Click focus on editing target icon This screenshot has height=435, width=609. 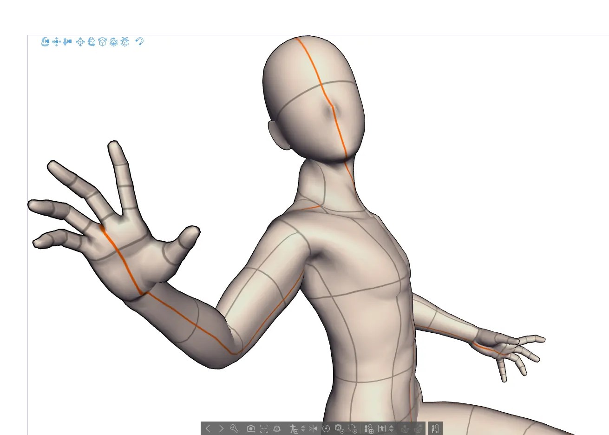coord(264,428)
